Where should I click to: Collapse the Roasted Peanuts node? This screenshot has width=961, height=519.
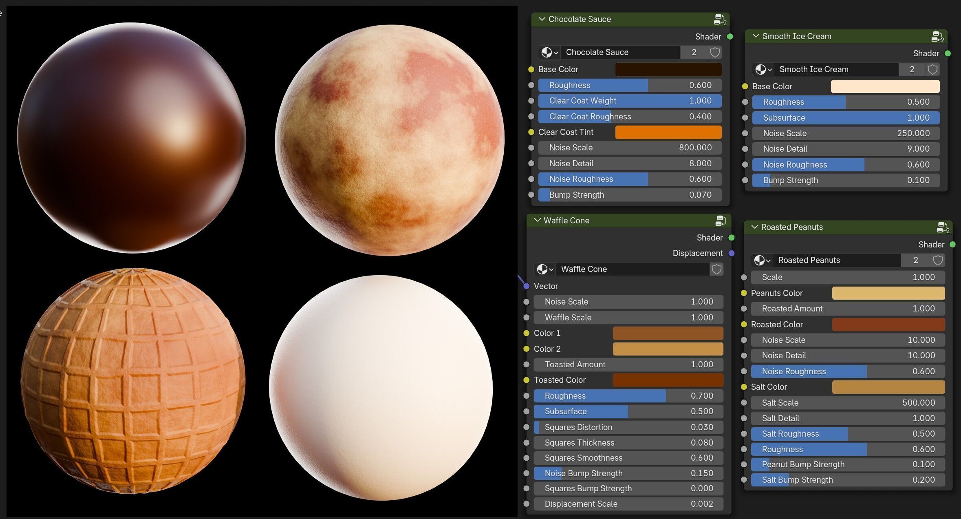(754, 227)
